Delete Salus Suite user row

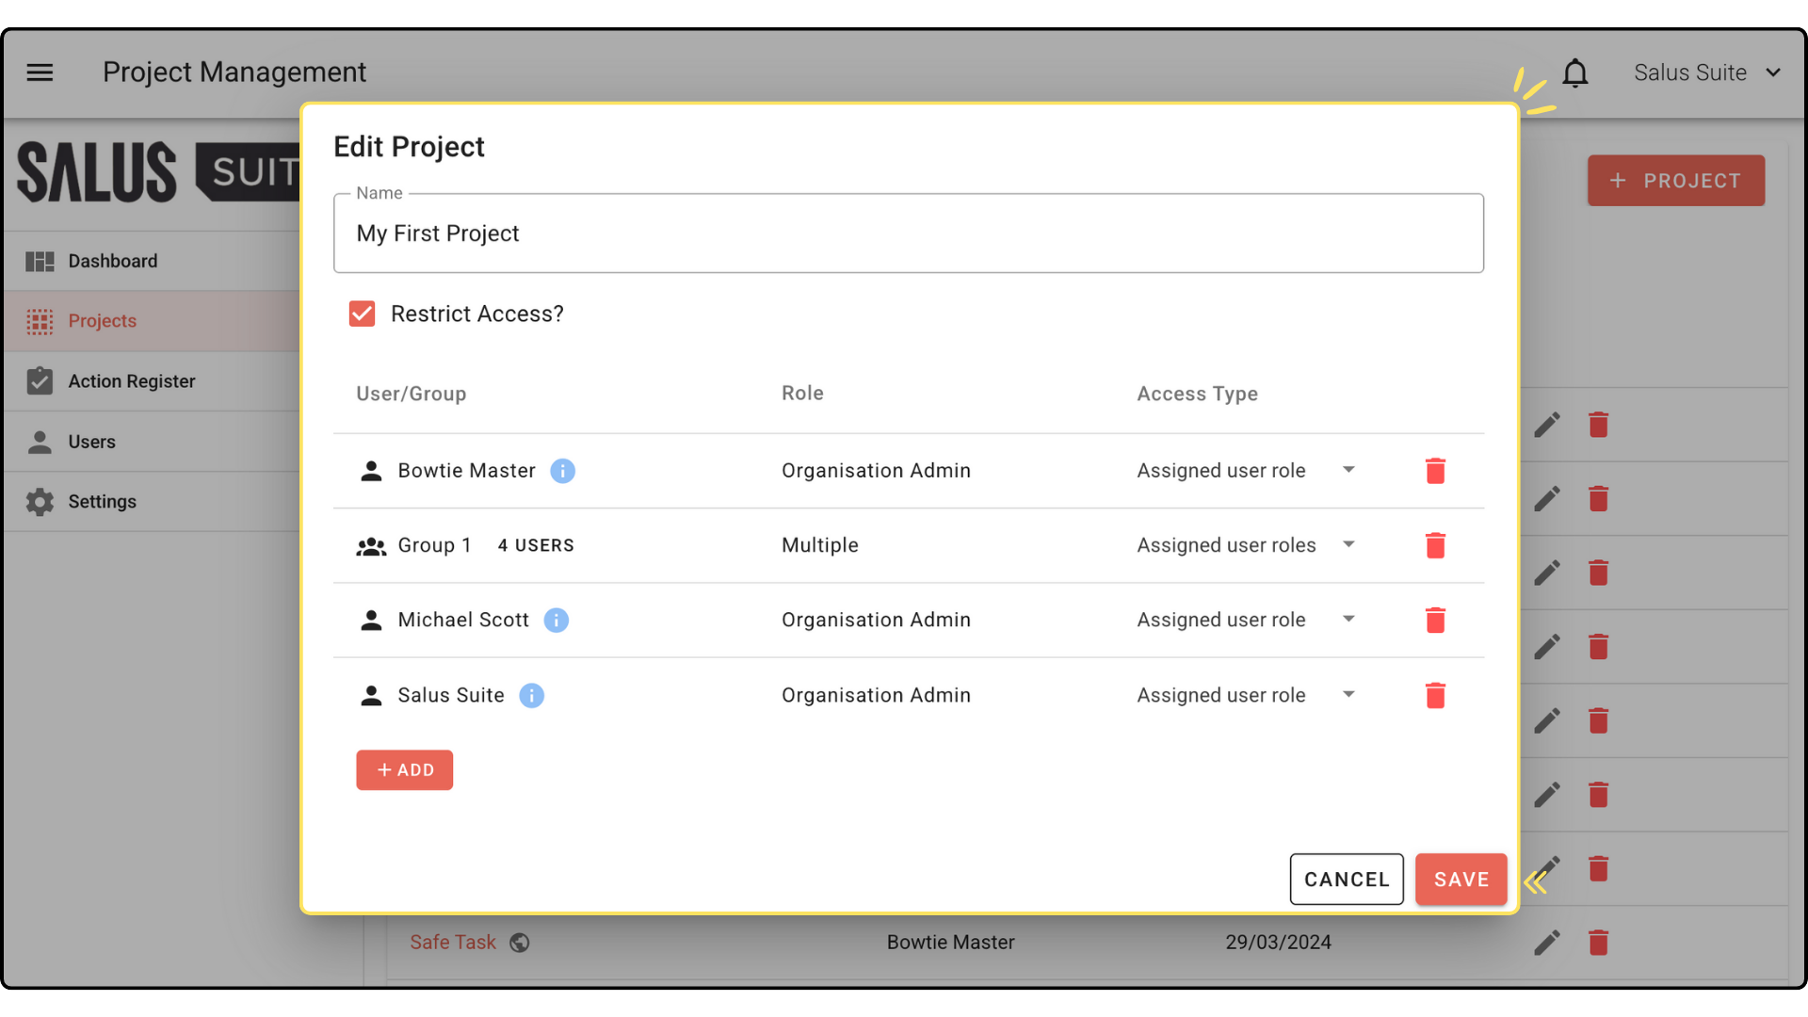[1434, 695]
